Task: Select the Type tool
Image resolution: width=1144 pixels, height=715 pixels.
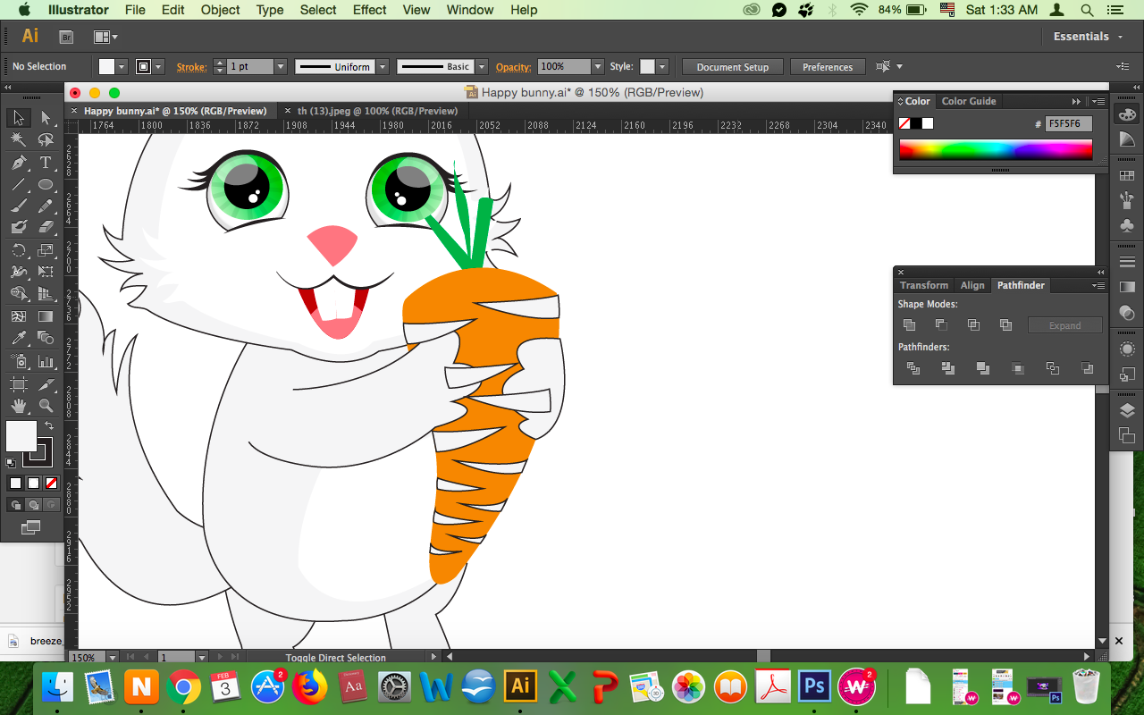Action: pyautogui.click(x=46, y=163)
